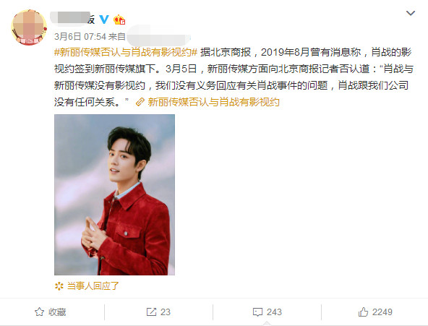Enlarge the photo of man in red jacket

tap(114, 194)
